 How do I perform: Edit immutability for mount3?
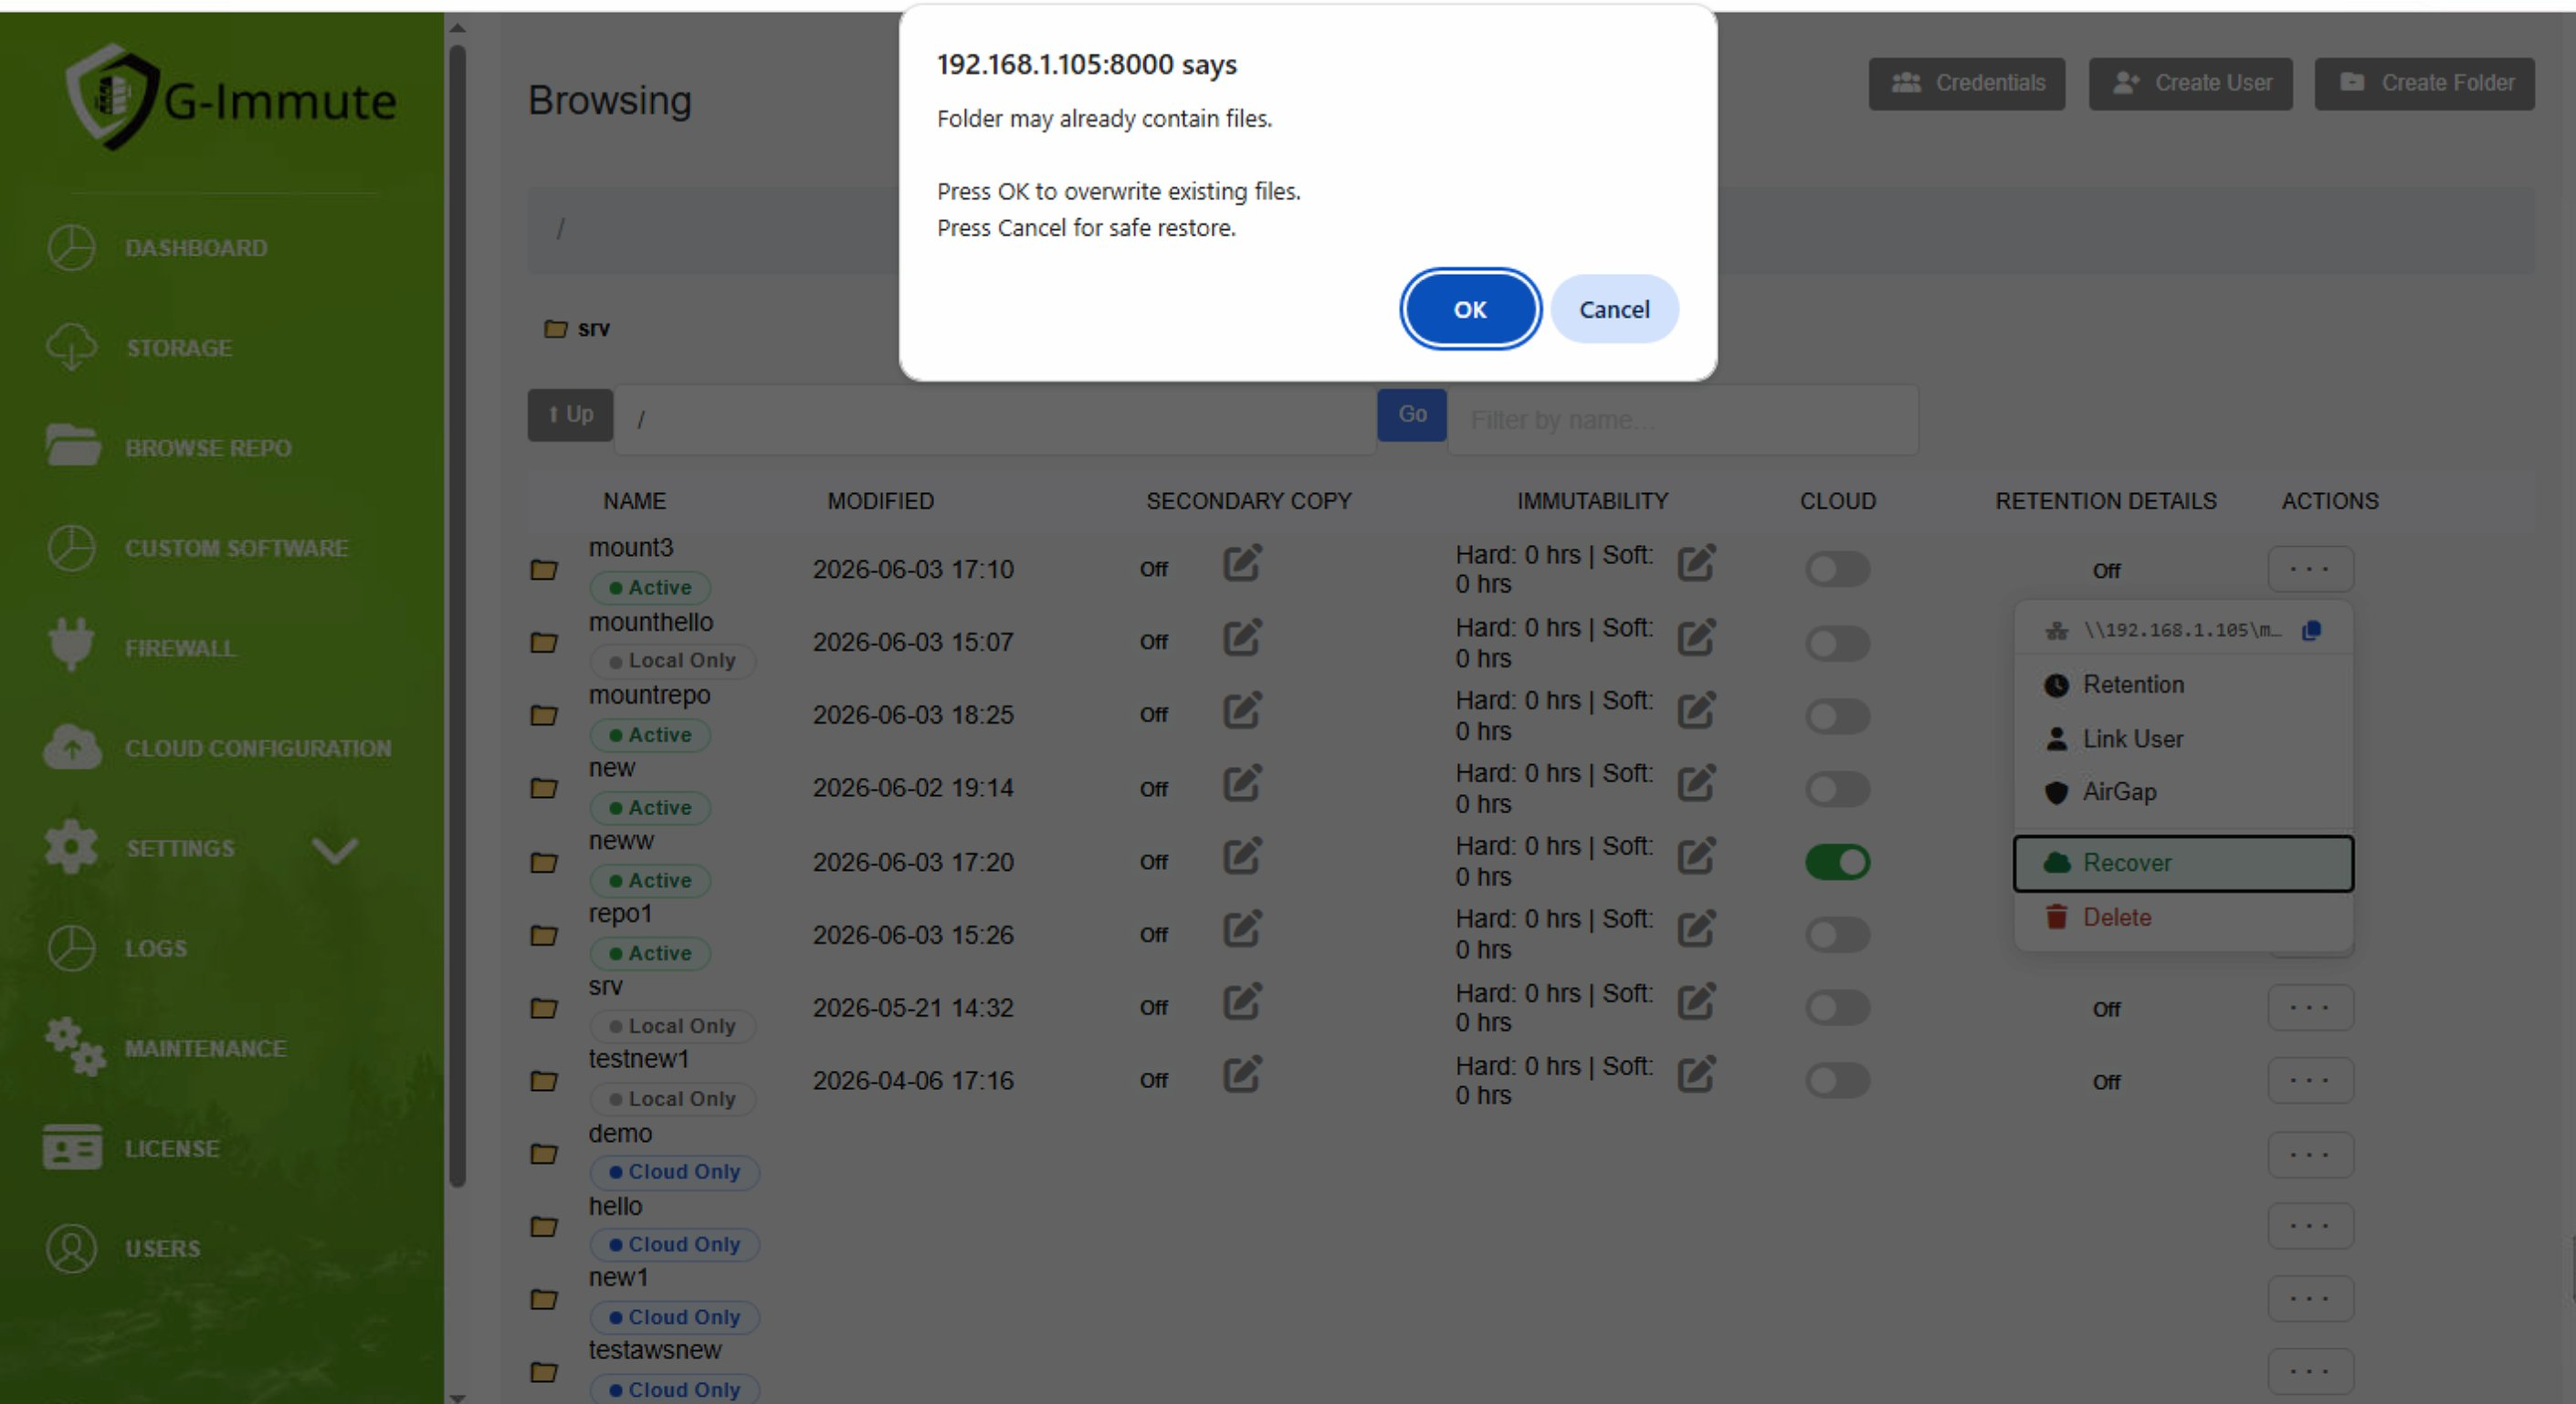point(1696,563)
